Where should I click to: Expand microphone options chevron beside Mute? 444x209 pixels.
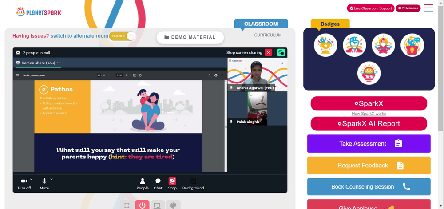[52, 179]
